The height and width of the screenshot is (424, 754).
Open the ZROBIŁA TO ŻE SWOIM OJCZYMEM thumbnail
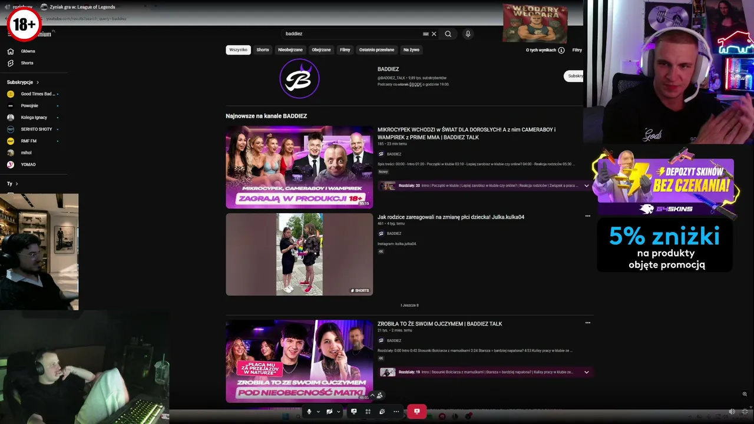click(x=299, y=361)
